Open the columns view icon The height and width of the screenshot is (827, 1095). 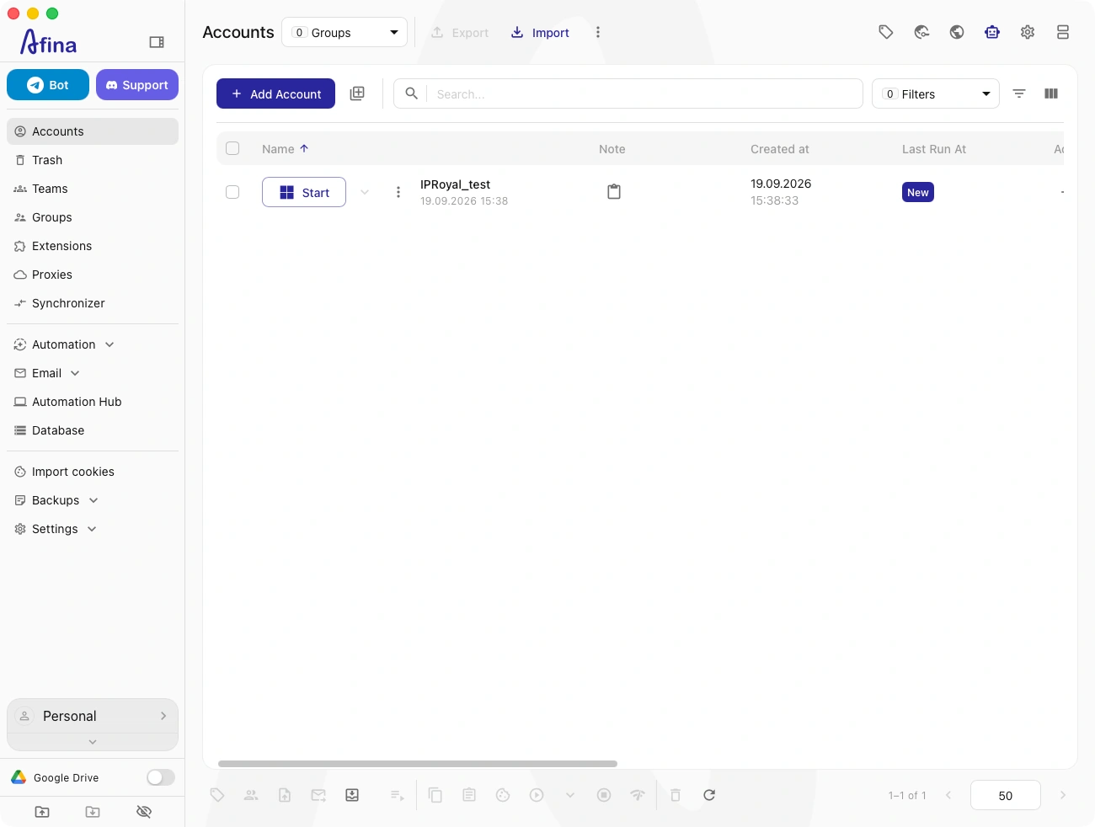[1051, 93]
